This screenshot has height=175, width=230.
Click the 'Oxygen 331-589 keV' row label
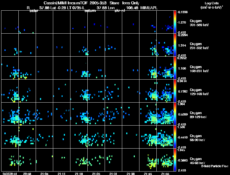(x=199, y=23)
